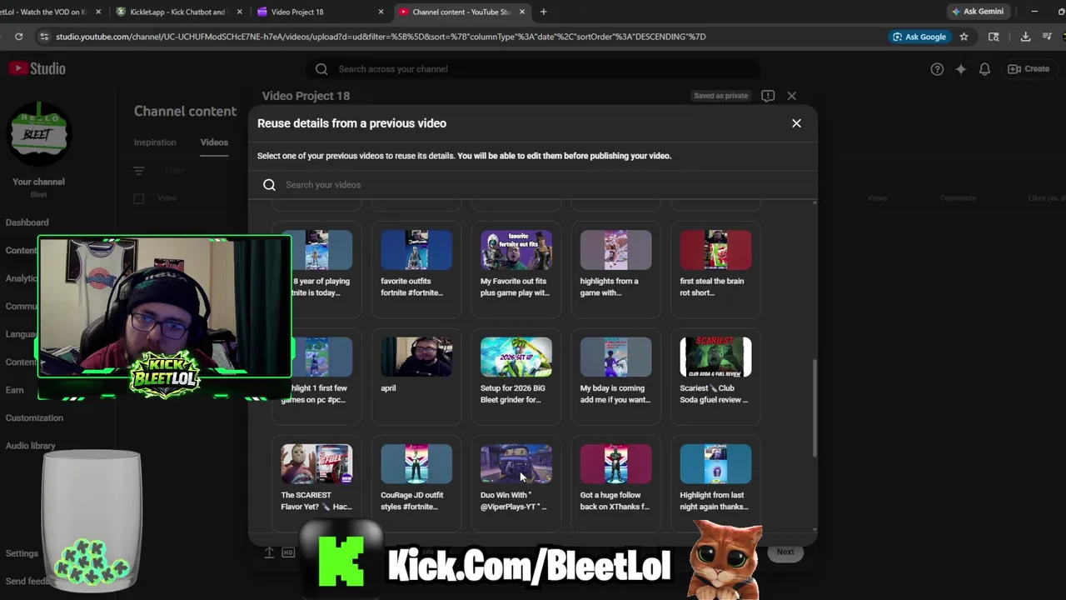The height and width of the screenshot is (600, 1066).
Task: Select 'favorite outfits fortnite' video thumbnail
Action: click(x=416, y=250)
